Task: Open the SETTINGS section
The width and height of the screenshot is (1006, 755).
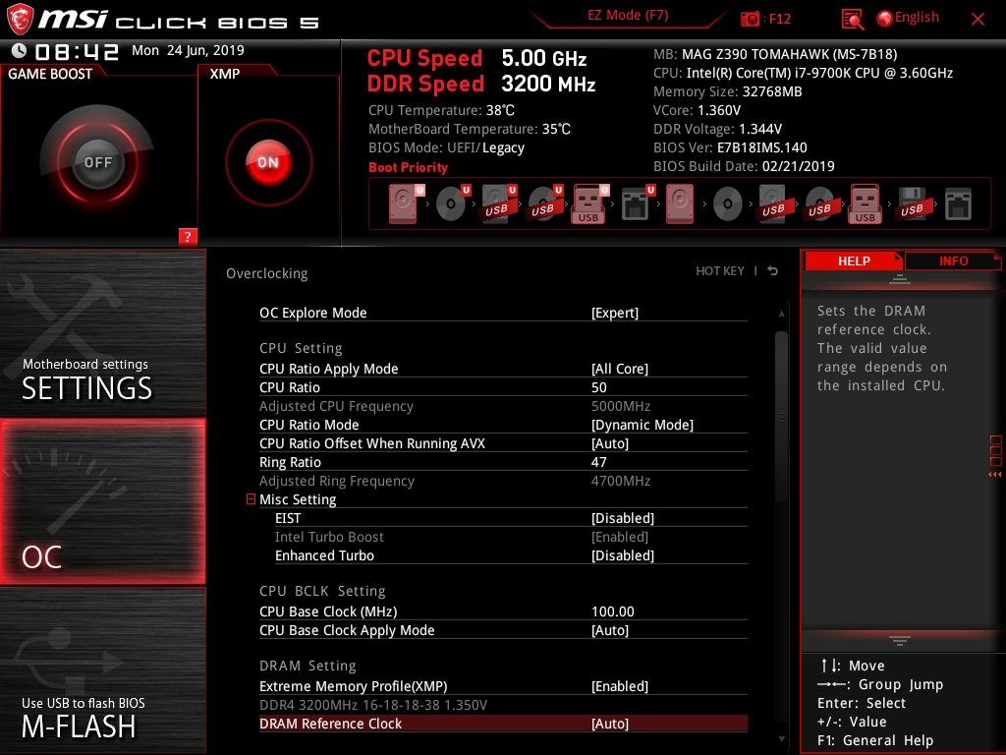Action: click(x=102, y=332)
